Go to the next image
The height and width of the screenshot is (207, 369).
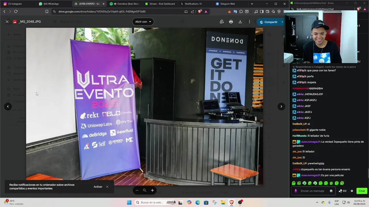[281, 106]
